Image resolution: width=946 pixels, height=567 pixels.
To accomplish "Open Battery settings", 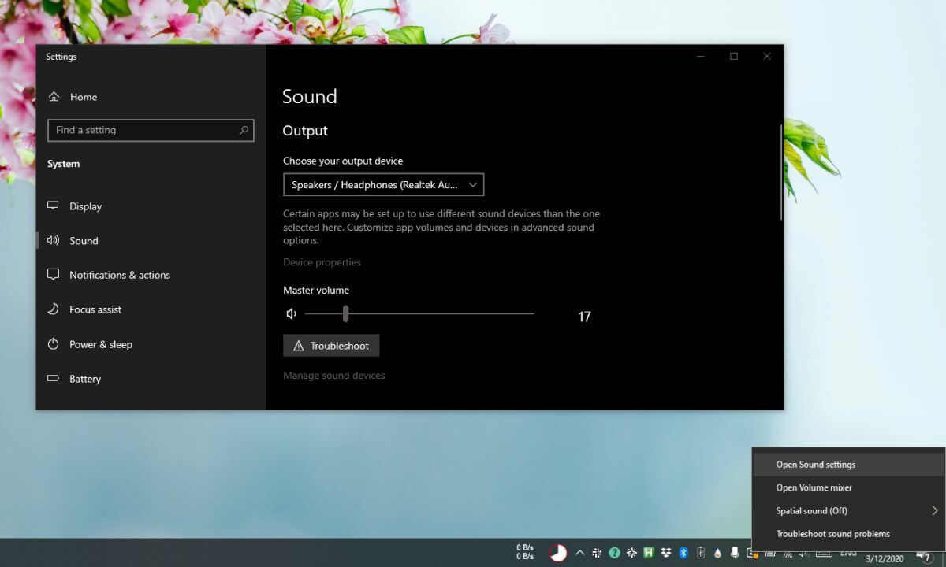I will (x=84, y=379).
